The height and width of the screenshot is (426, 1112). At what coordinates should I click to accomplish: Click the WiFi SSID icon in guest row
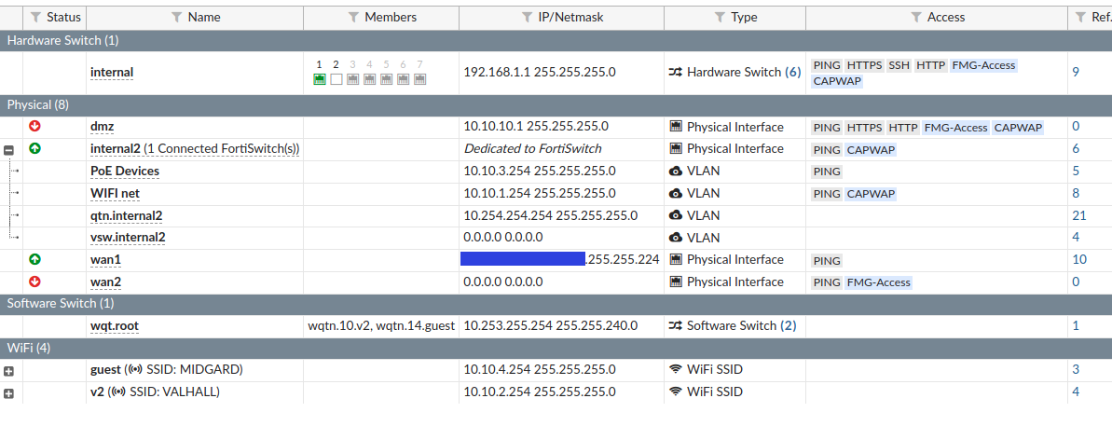coord(676,369)
